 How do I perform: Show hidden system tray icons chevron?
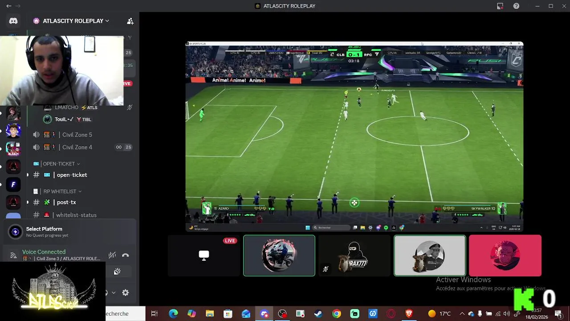pos(462,314)
